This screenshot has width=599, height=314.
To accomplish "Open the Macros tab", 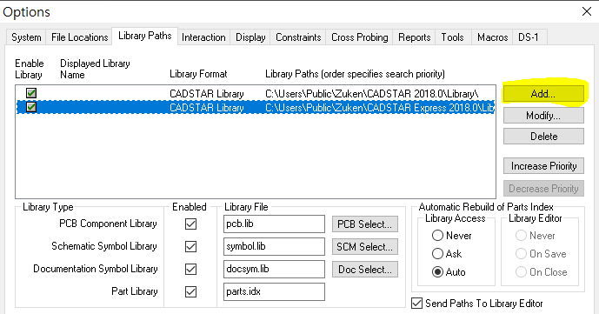I will click(x=492, y=37).
